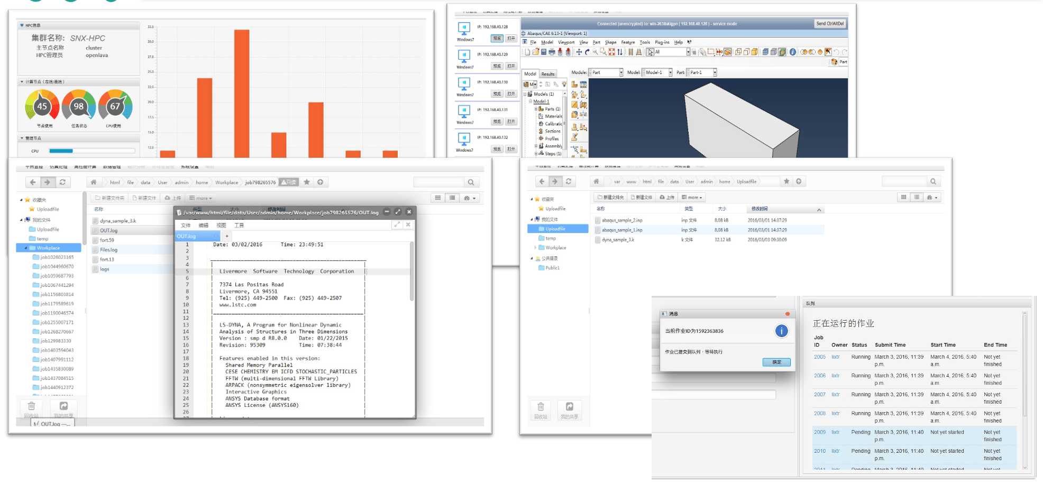Switch to grid view in Uploadfile file manager
This screenshot has height=485, width=1043.
tap(903, 197)
